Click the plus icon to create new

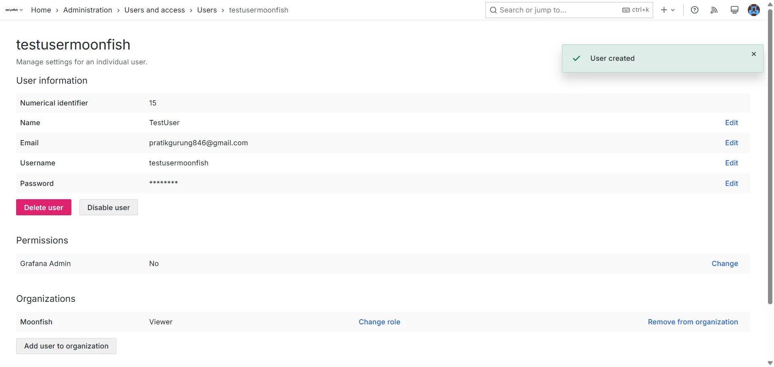pos(663,10)
